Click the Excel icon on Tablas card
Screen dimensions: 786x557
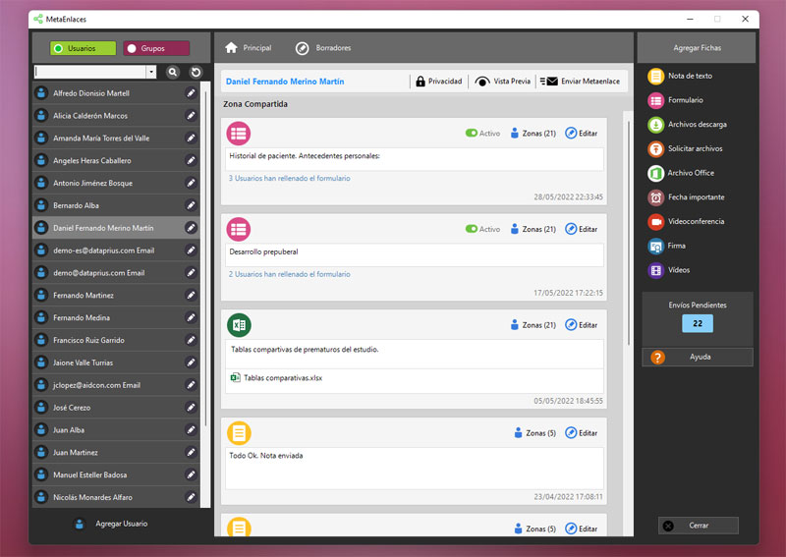coord(239,325)
